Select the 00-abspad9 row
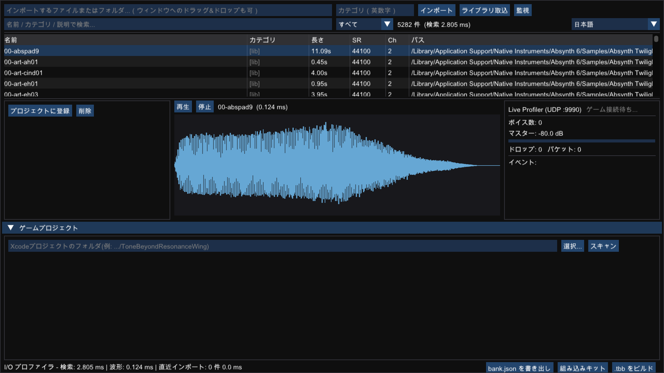The width and height of the screenshot is (664, 373). click(328, 51)
